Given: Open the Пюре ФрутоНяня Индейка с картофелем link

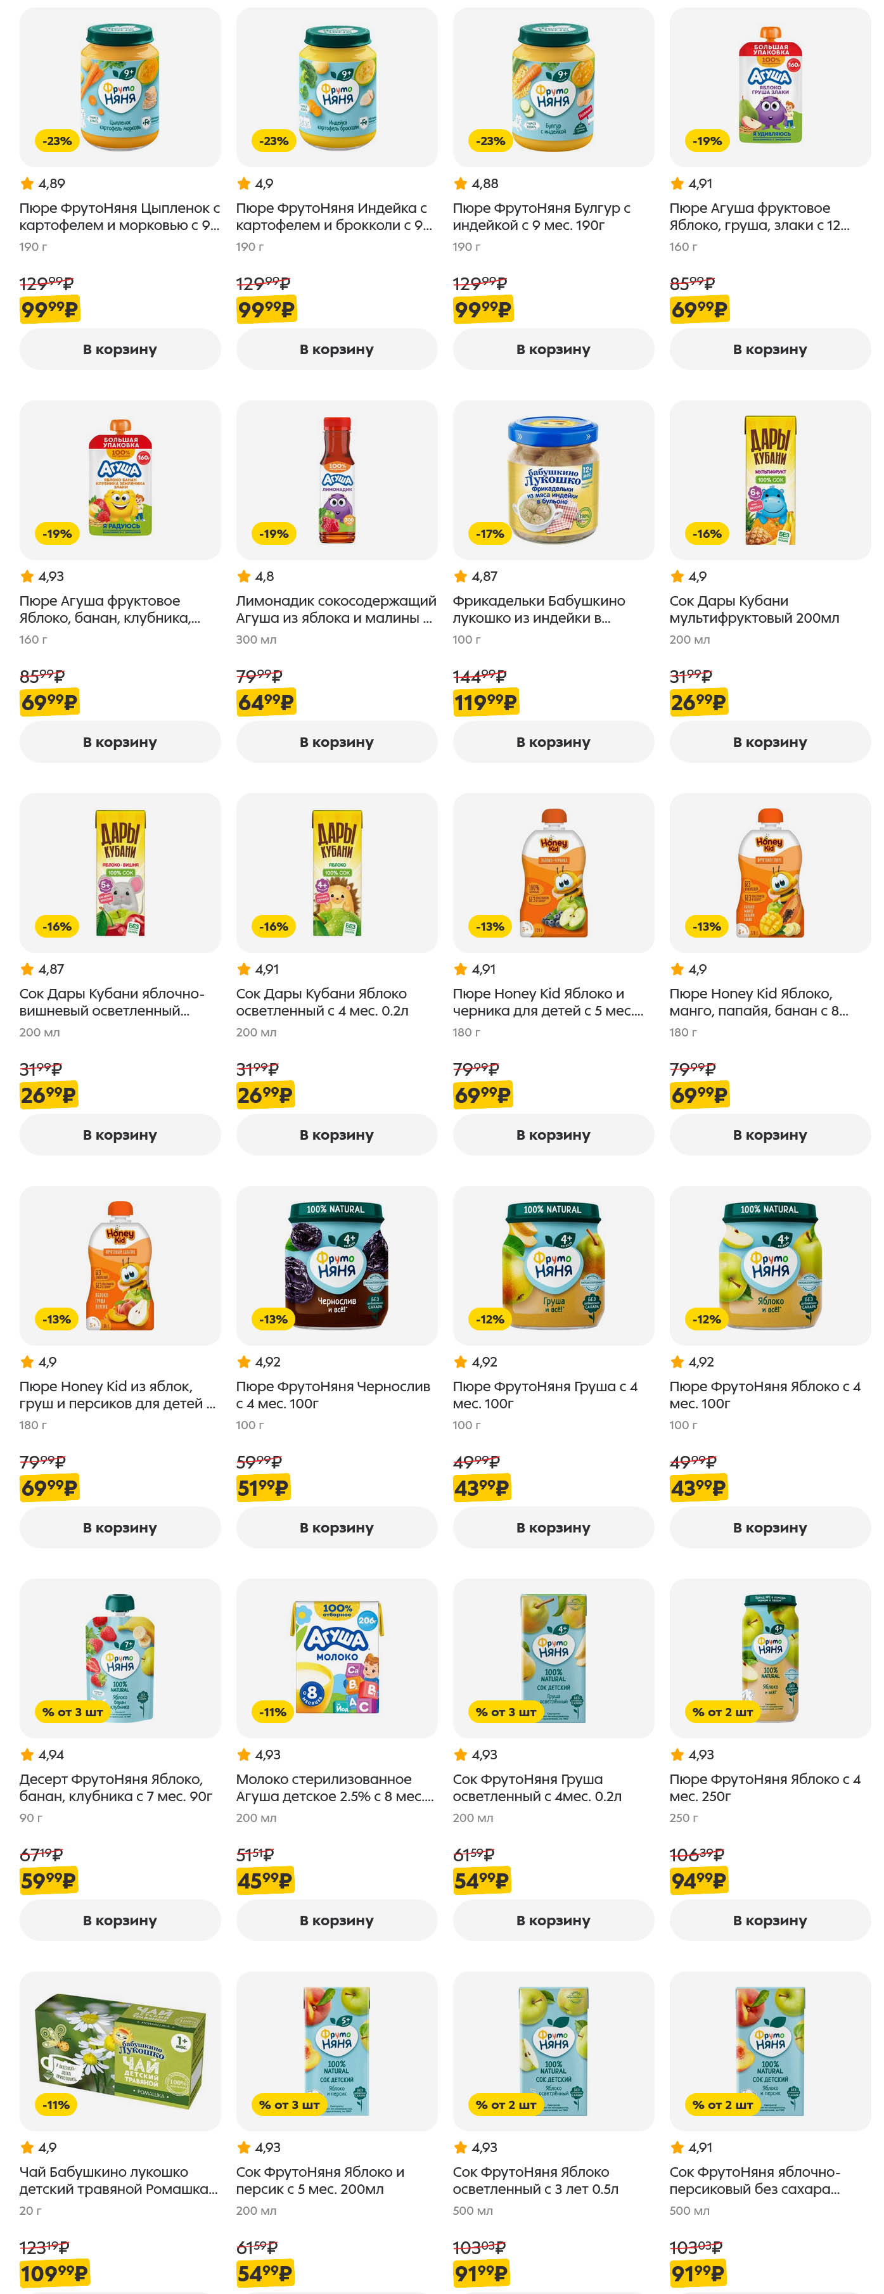Looking at the screenshot, I should (x=333, y=217).
